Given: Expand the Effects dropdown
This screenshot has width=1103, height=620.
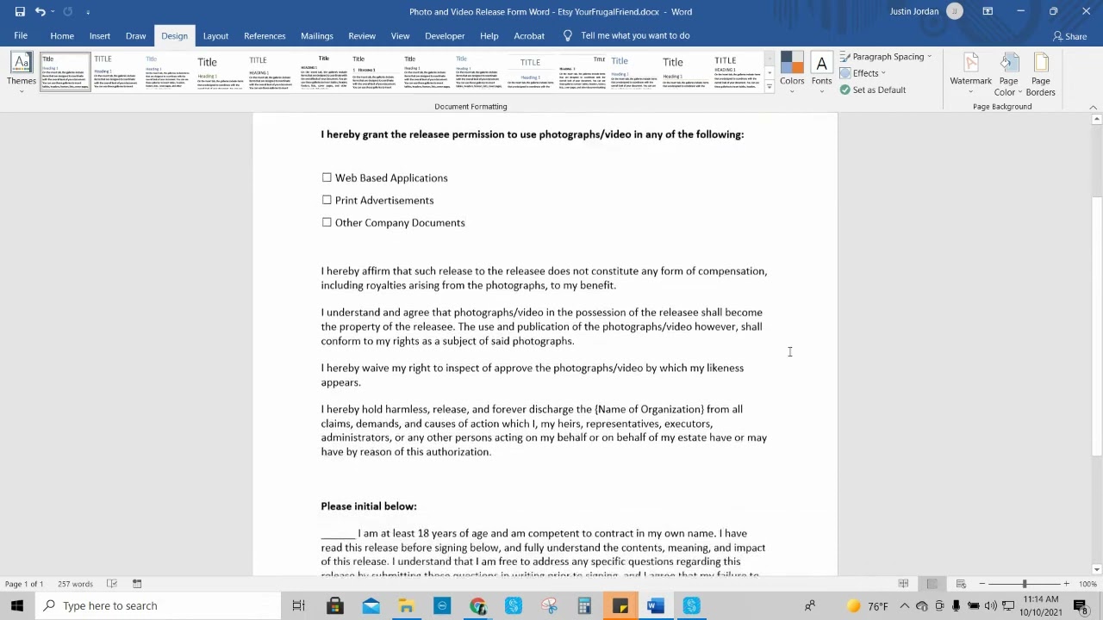Looking at the screenshot, I should coord(863,73).
